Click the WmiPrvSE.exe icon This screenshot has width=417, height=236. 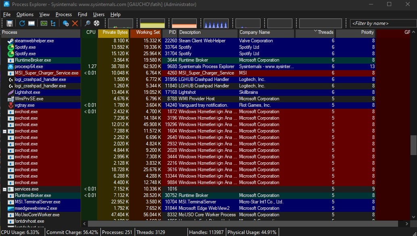(10, 99)
